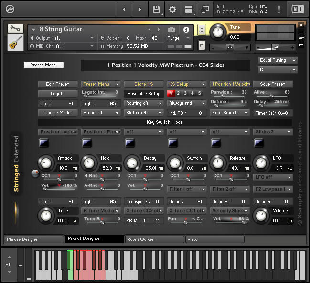Open the save disk menu
This screenshot has height=283, width=310.
pyautogui.click(x=156, y=9)
